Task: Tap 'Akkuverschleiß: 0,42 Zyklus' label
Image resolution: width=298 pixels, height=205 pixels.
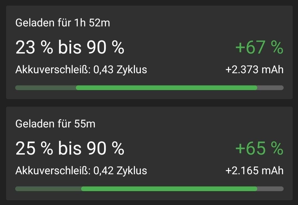Action: 81,171
